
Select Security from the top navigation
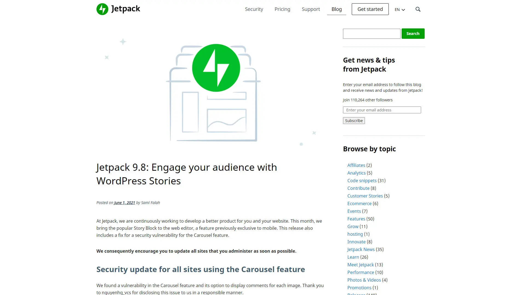(x=254, y=9)
